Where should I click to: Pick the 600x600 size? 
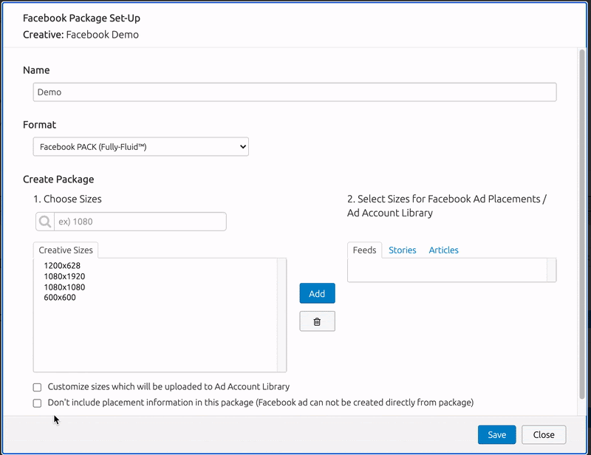point(60,298)
